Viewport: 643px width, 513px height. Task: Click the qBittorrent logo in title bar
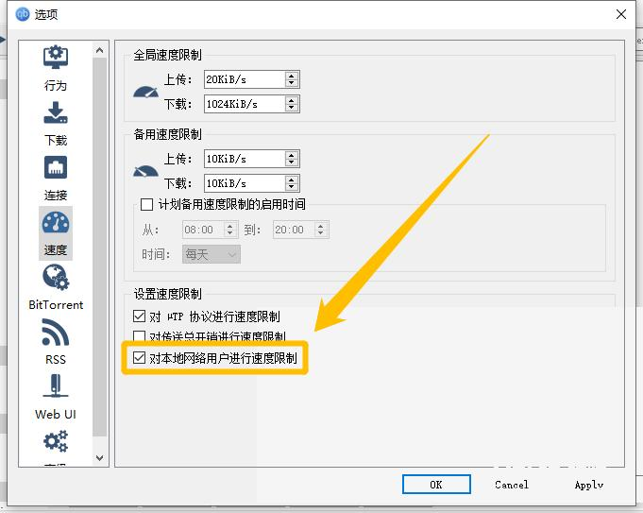(22, 14)
